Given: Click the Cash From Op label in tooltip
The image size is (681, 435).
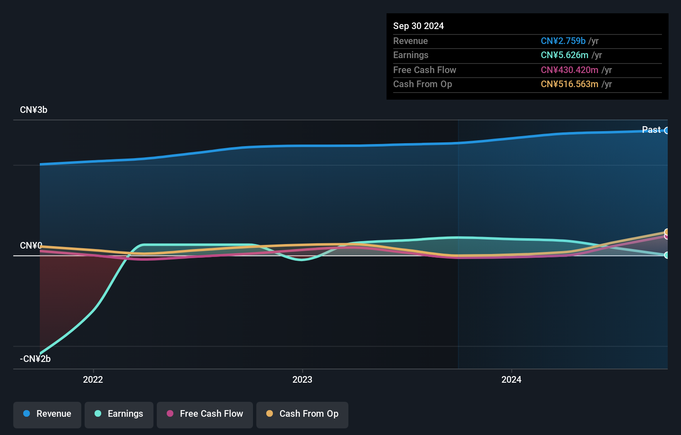Looking at the screenshot, I should click(x=423, y=84).
